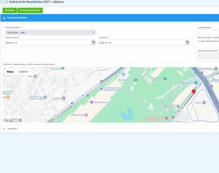Click the Juzgado 16° del Registro Civil marker

point(178,106)
